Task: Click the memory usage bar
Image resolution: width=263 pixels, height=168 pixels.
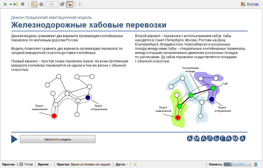Action: [237, 164]
